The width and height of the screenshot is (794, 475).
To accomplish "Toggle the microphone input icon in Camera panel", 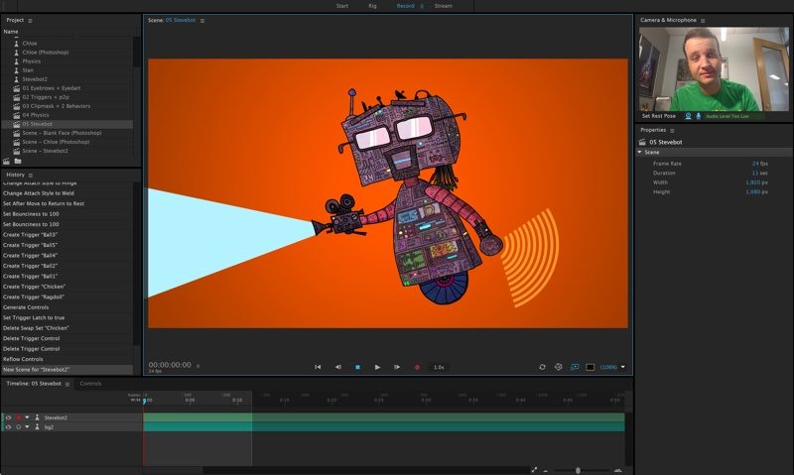I will (699, 116).
